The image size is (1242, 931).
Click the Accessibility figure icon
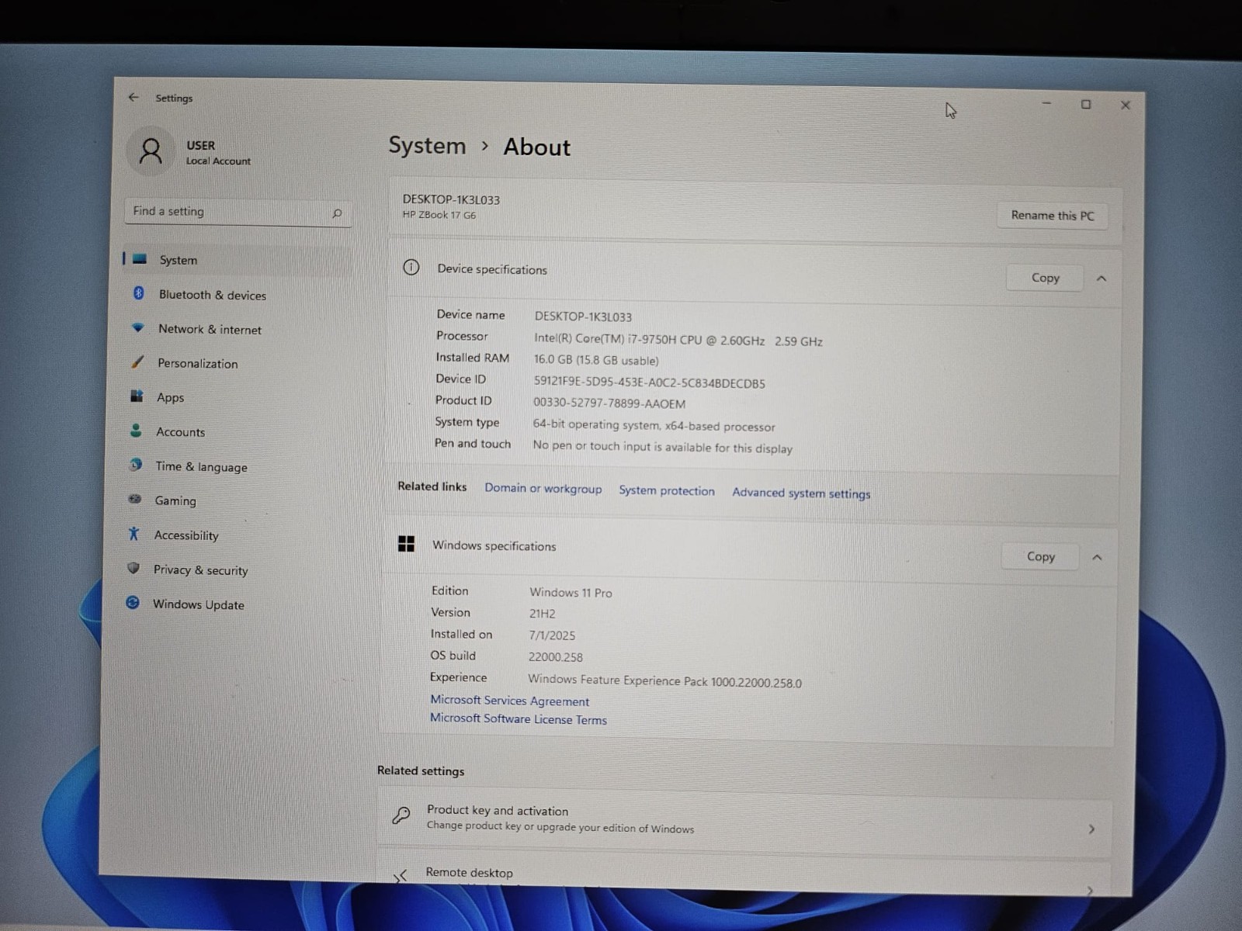(x=134, y=534)
